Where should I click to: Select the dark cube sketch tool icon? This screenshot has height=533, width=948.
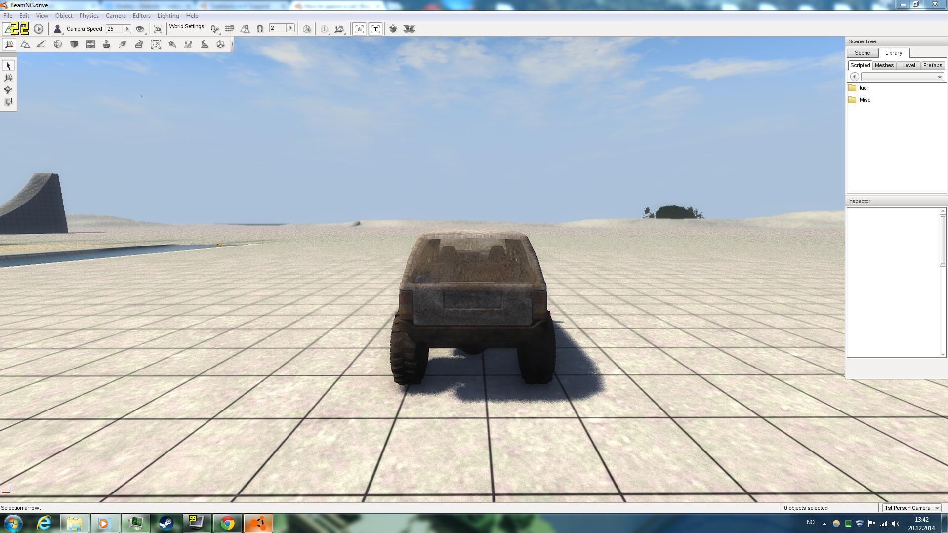74,44
